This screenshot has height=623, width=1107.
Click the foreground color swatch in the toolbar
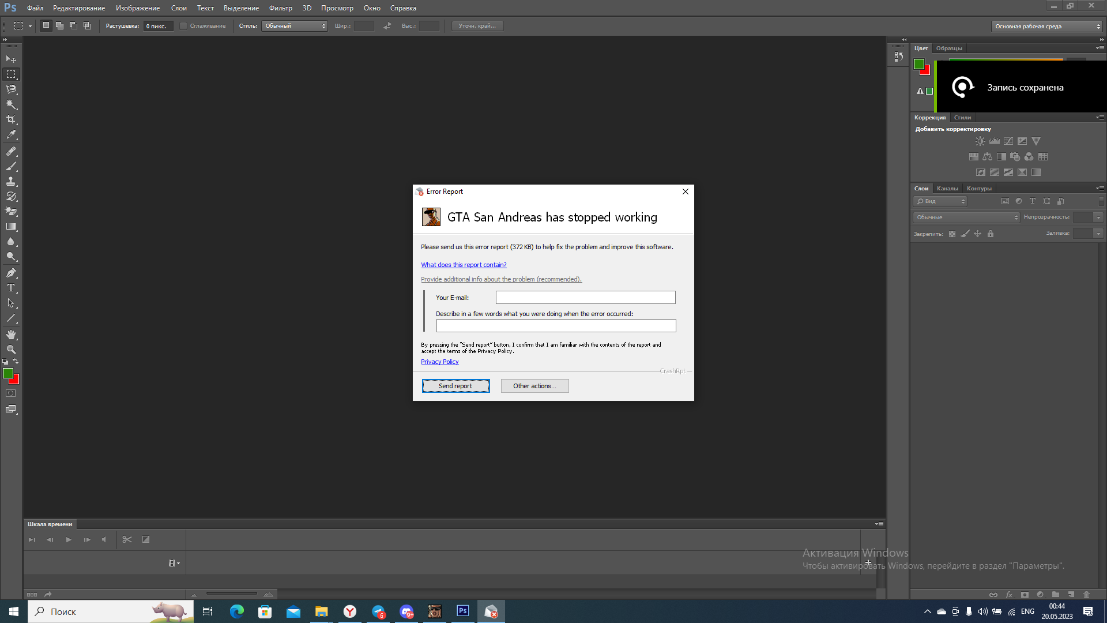8,374
